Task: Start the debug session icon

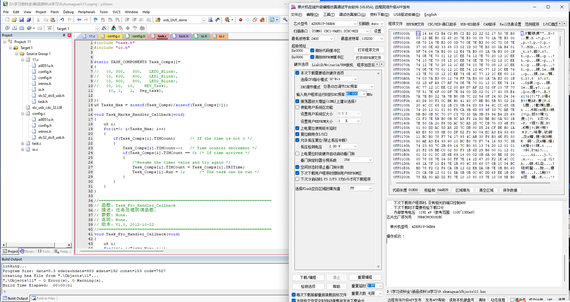Action: [x=227, y=20]
